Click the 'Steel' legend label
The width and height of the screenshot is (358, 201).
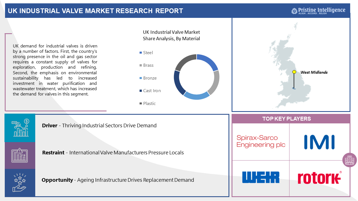(148, 53)
